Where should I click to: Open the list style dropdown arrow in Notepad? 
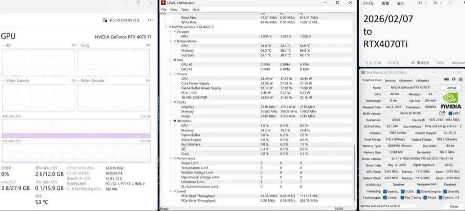442,3
